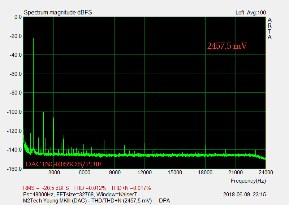
Task: Click the '-120.0' y-axis label
Action: pos(14,131)
